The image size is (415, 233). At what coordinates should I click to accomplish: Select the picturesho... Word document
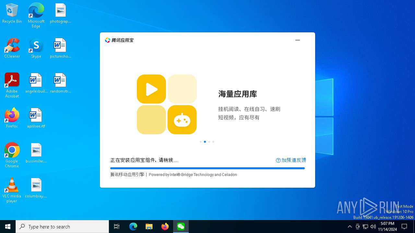(x=60, y=49)
